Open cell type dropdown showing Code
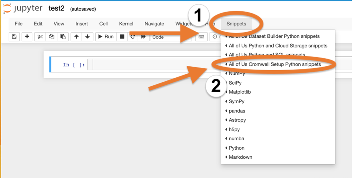Screen dimensions: 352x178 171,37
